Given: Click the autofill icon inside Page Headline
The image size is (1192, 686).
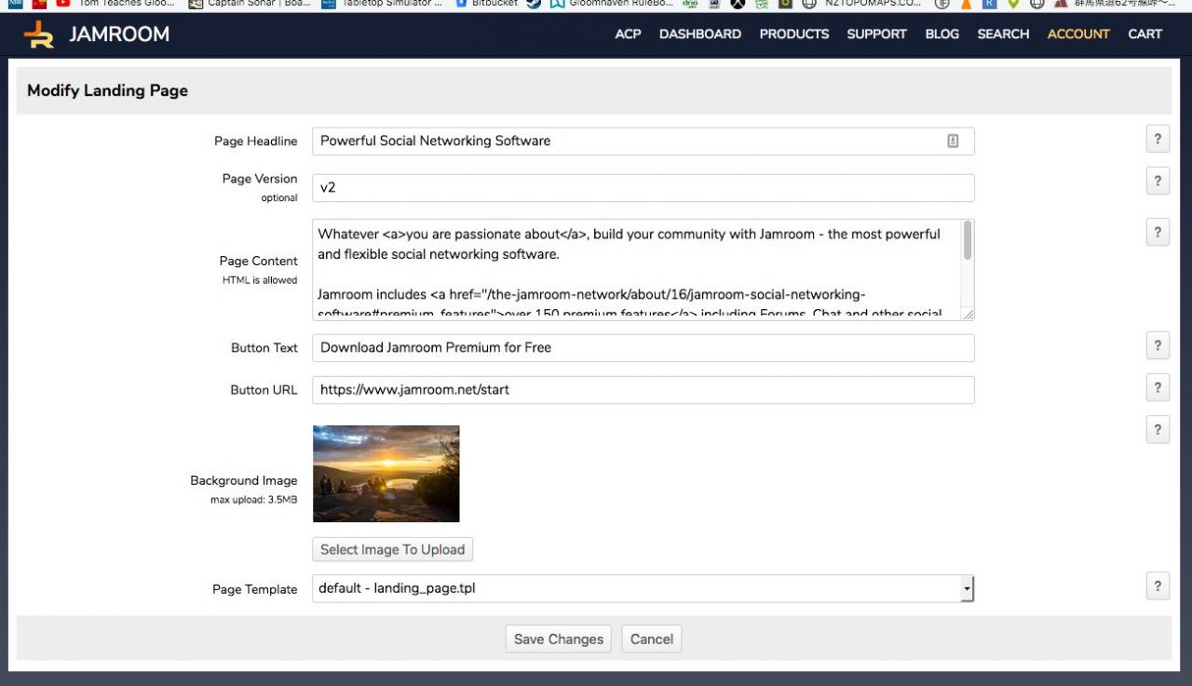Looking at the screenshot, I should tap(953, 141).
